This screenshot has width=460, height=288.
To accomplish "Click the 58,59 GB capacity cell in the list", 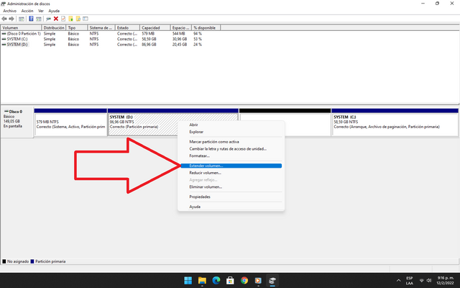I will [149, 39].
